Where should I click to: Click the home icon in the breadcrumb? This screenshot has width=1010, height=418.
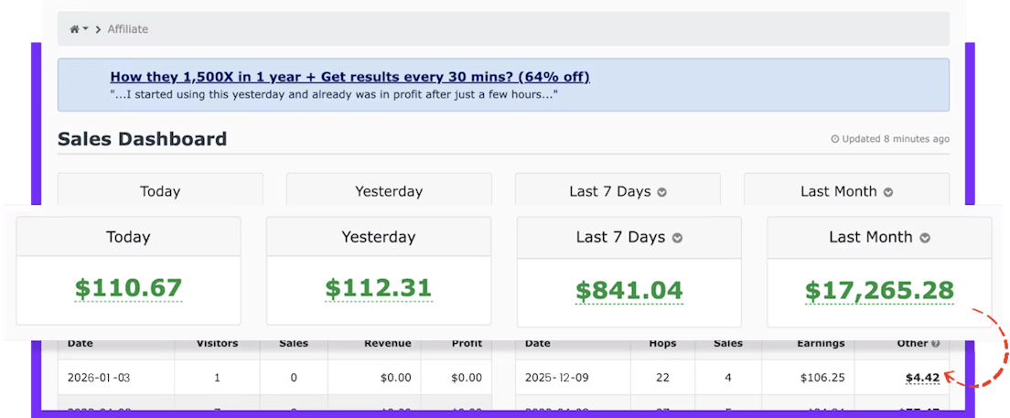(x=75, y=29)
